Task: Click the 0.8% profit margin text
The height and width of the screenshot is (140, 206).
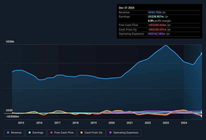Action: click(159, 21)
